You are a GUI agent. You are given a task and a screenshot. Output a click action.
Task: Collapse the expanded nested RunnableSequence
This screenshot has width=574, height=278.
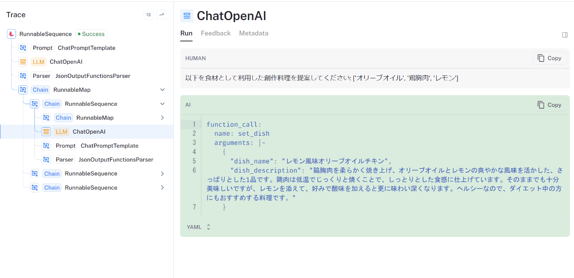coord(162,104)
